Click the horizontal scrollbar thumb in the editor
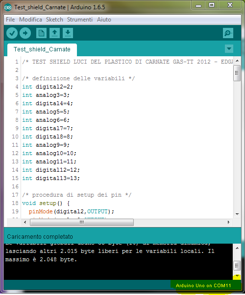 point(82,222)
